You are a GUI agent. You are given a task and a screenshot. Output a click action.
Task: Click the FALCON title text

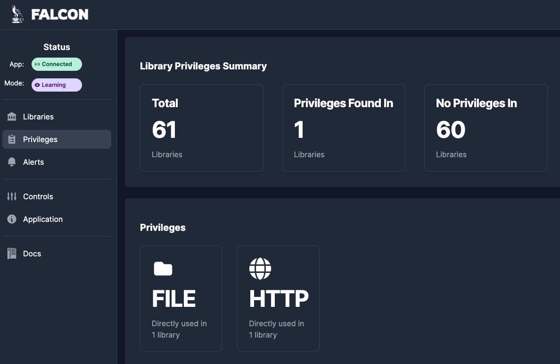coord(60,15)
